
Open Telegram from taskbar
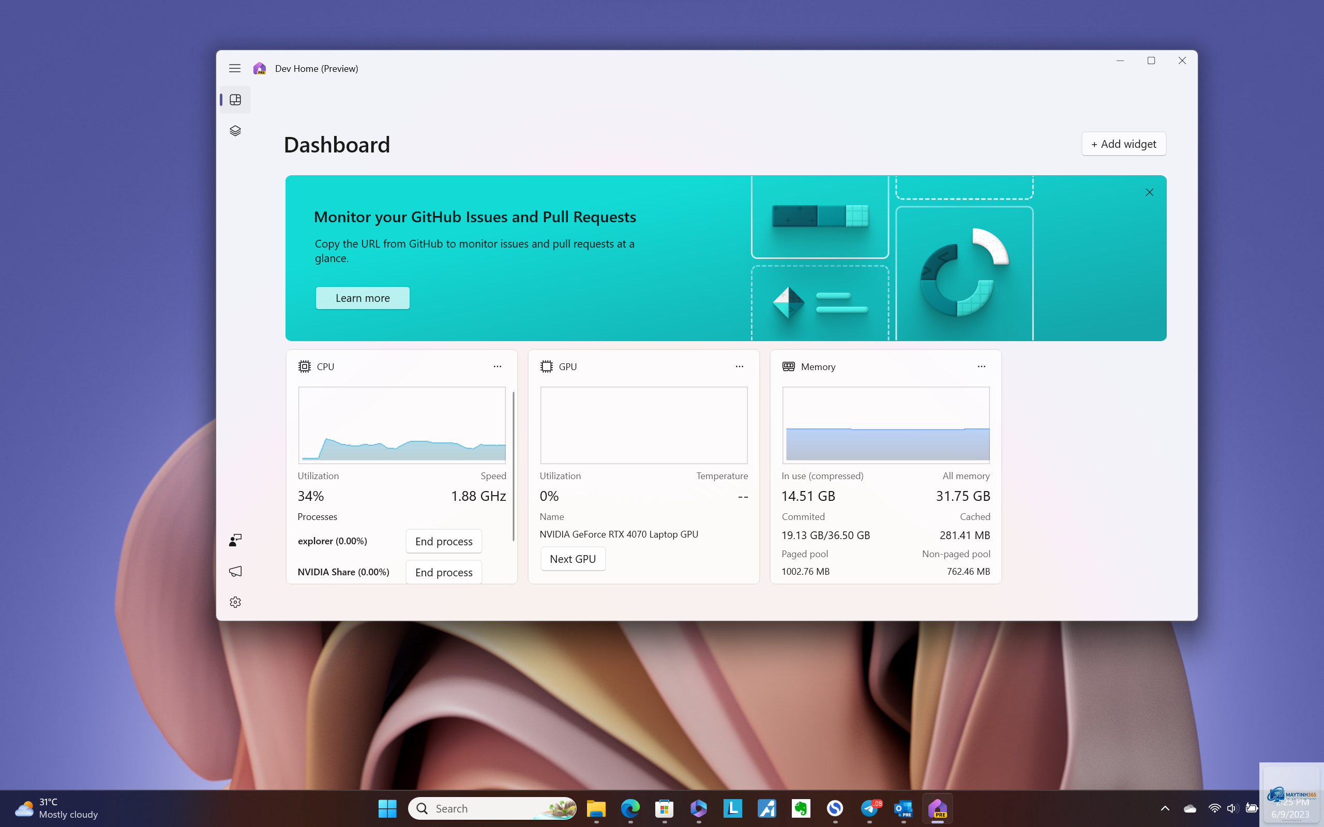point(870,808)
